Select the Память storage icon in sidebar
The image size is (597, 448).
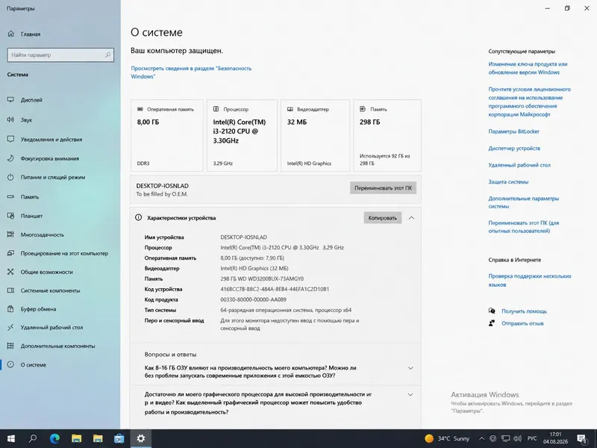coord(10,197)
